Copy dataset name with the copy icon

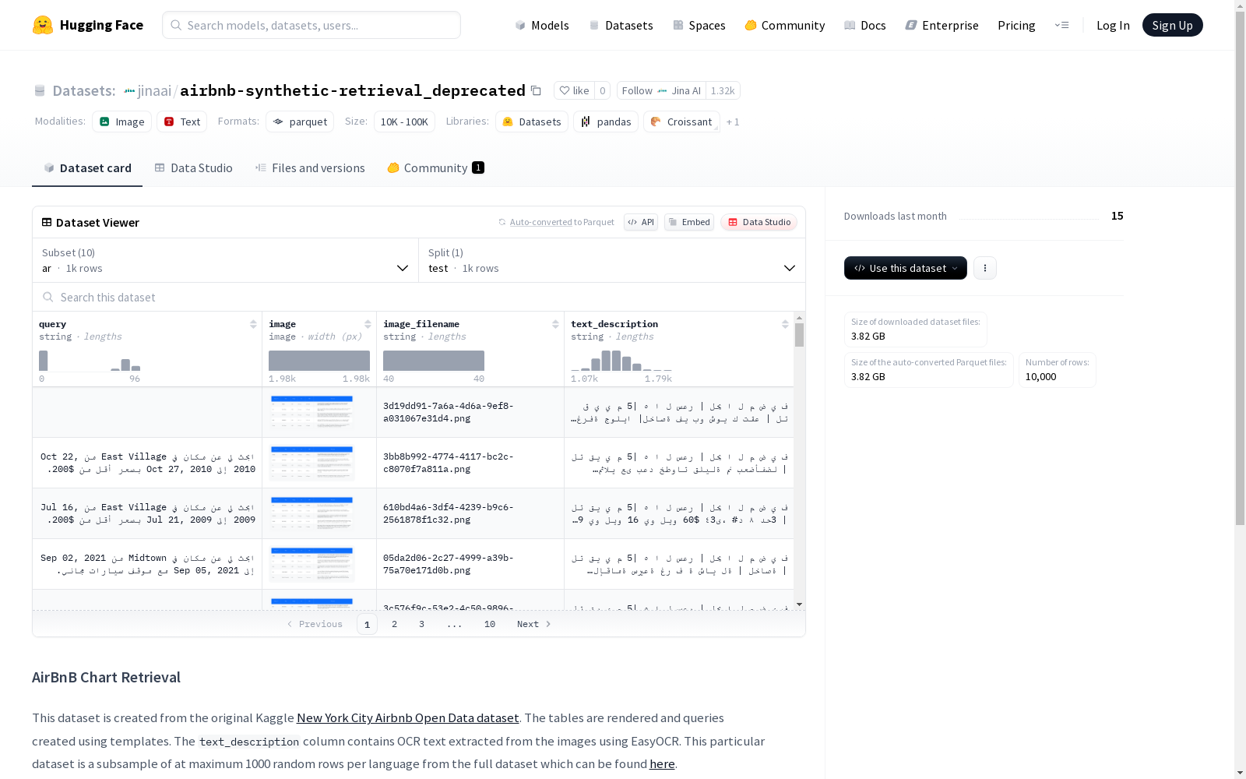(x=536, y=90)
